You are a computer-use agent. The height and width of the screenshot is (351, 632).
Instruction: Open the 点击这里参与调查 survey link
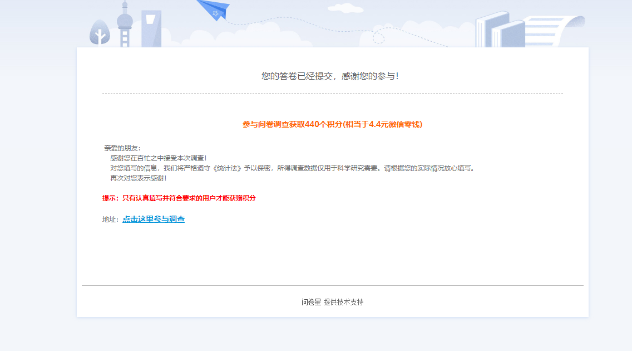pyautogui.click(x=155, y=219)
